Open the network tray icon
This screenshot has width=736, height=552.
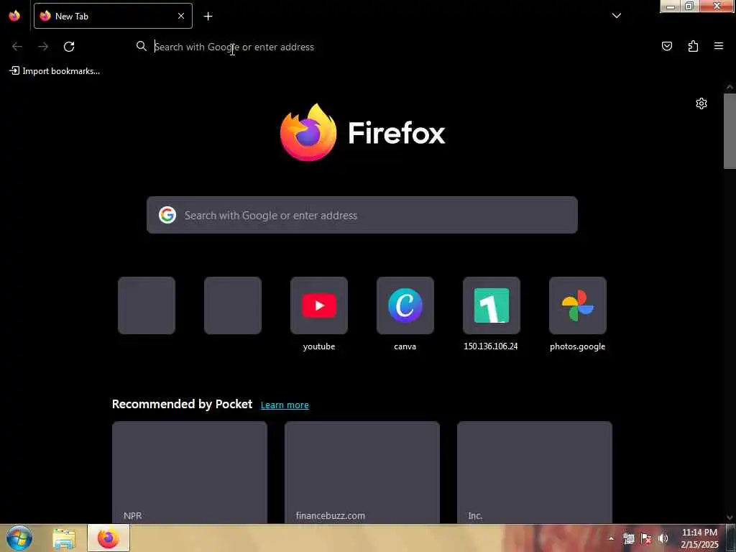(x=629, y=538)
